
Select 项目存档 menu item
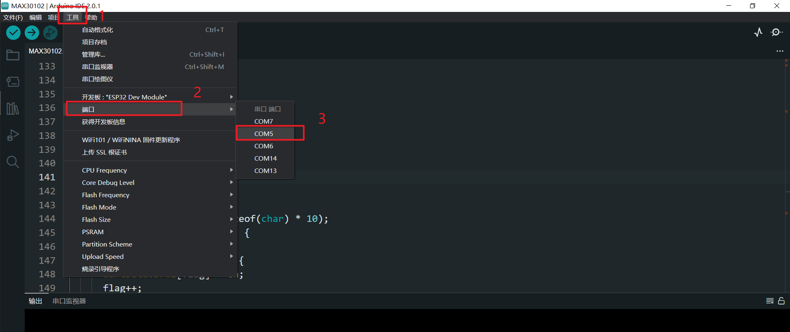(151, 42)
